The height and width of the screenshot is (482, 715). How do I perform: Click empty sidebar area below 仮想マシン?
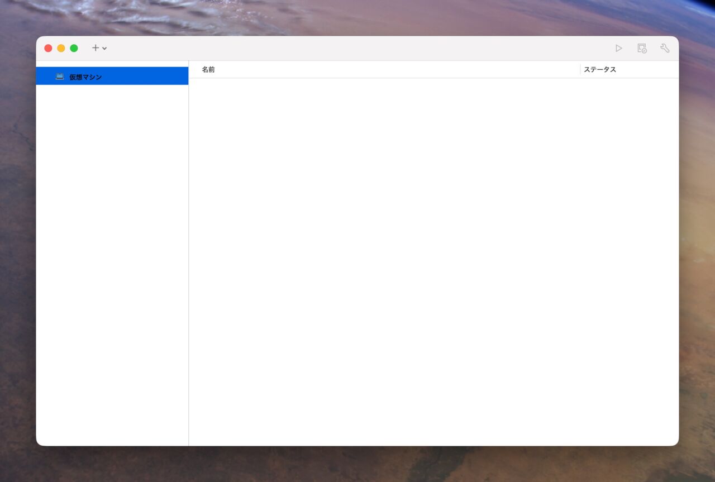[112, 251]
